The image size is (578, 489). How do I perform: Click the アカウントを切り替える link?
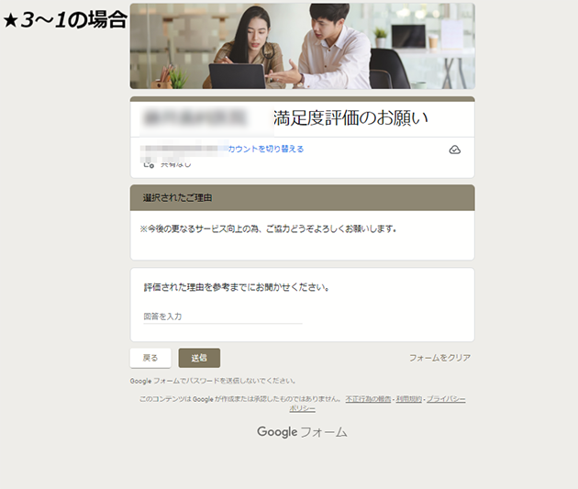[x=265, y=149]
